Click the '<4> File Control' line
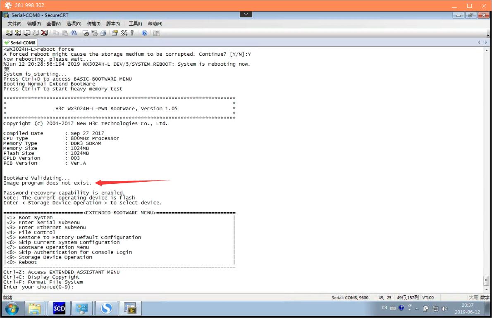492x318 pixels. pos(31,233)
